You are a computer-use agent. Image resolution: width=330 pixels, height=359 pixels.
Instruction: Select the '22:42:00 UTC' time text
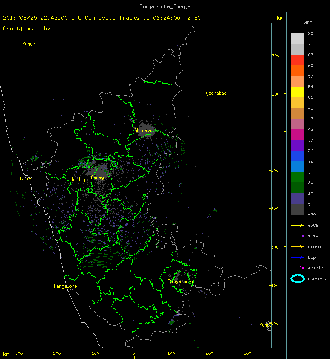point(61,18)
